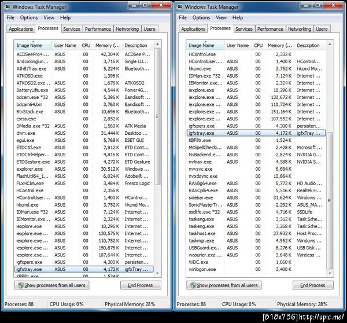Image resolution: width=347 pixels, height=323 pixels.
Task: Select RAVBg64.exe process row
Action: (256, 183)
